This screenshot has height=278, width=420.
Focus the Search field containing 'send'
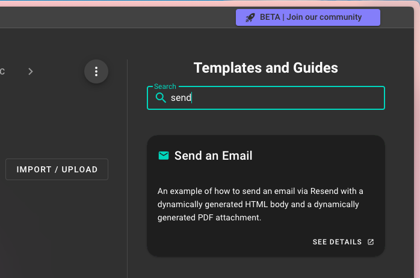pos(266,98)
